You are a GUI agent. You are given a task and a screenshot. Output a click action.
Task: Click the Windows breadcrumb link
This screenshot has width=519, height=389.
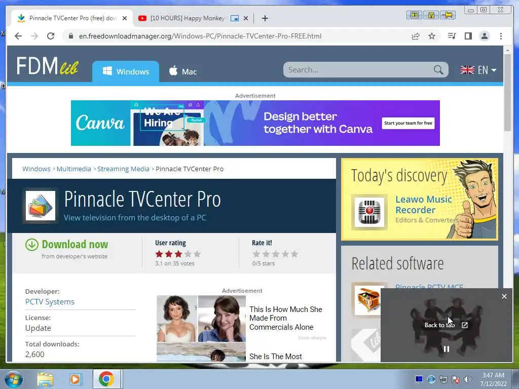[x=36, y=169]
